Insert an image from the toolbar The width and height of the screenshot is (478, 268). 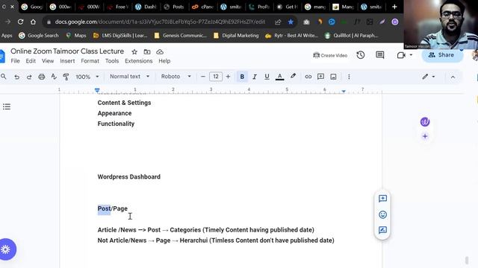tap(334, 77)
